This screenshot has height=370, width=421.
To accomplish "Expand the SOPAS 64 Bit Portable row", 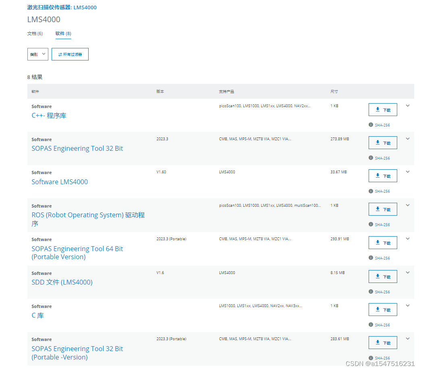I will [x=408, y=239].
